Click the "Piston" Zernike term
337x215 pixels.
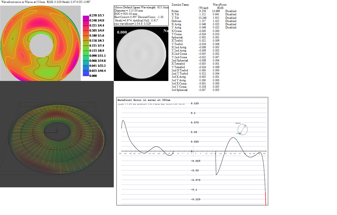175,11
